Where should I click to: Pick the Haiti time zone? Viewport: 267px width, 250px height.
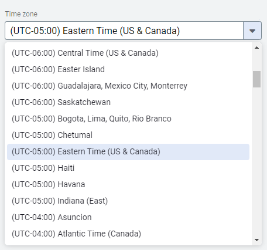click(x=128, y=168)
